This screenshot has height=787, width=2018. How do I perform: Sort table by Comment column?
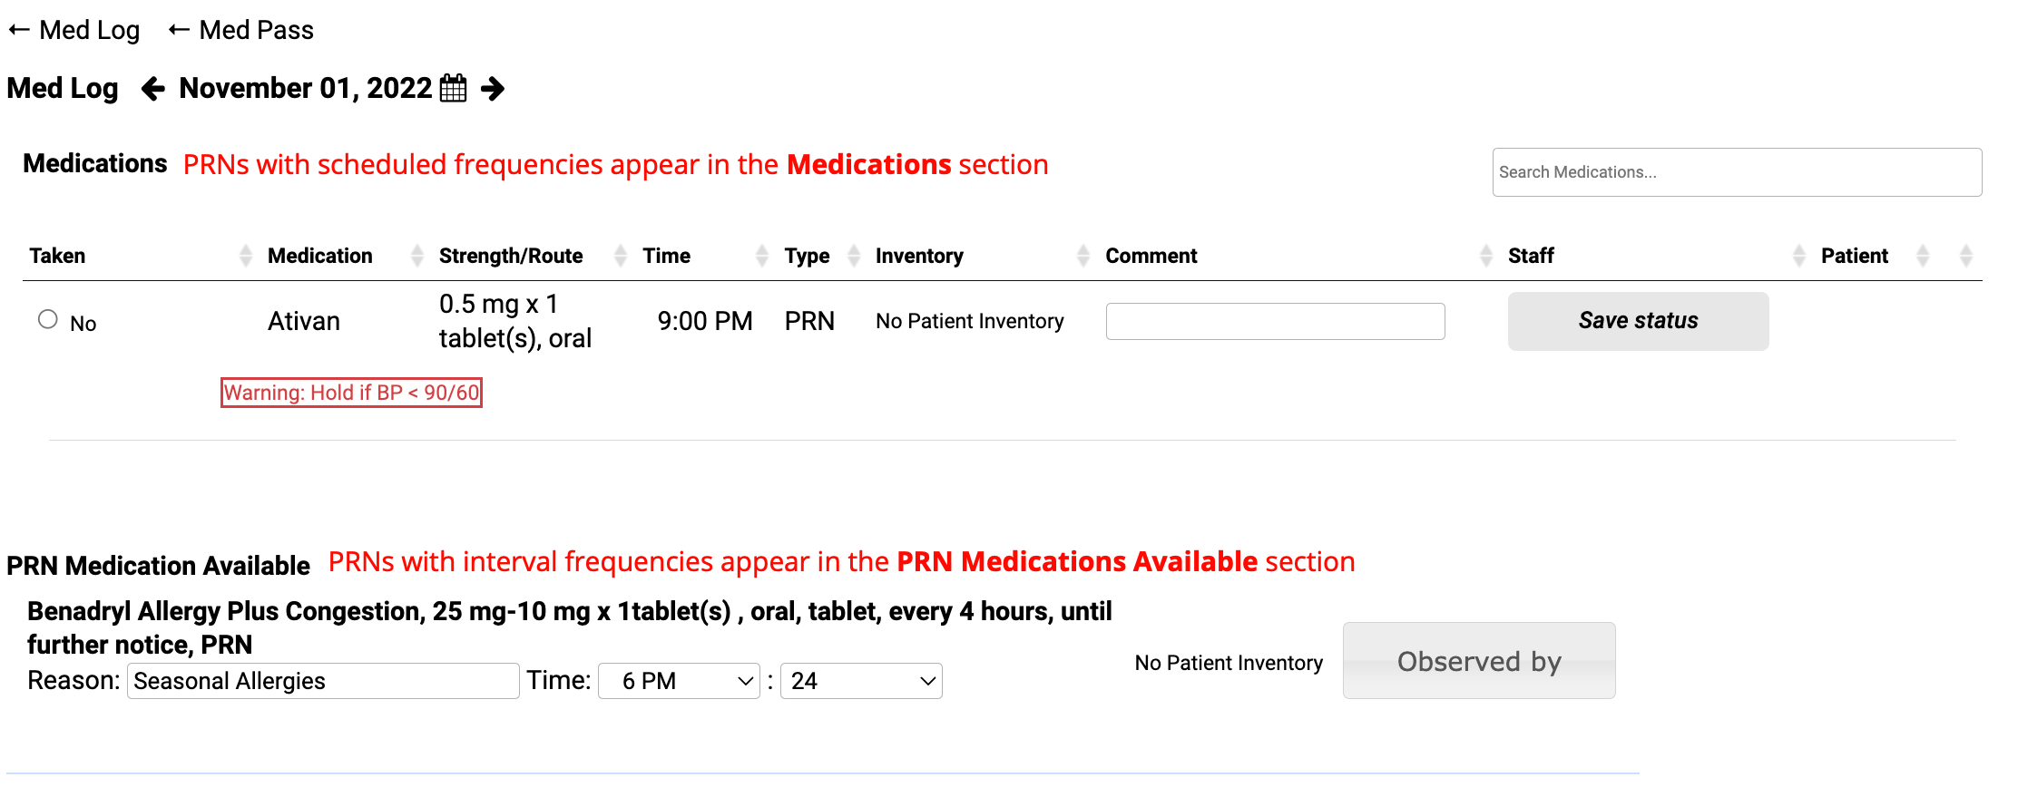tap(1485, 256)
